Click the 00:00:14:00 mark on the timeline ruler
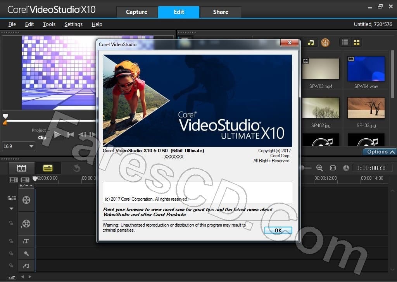Viewport: 397px width, 282px height. click(372, 178)
